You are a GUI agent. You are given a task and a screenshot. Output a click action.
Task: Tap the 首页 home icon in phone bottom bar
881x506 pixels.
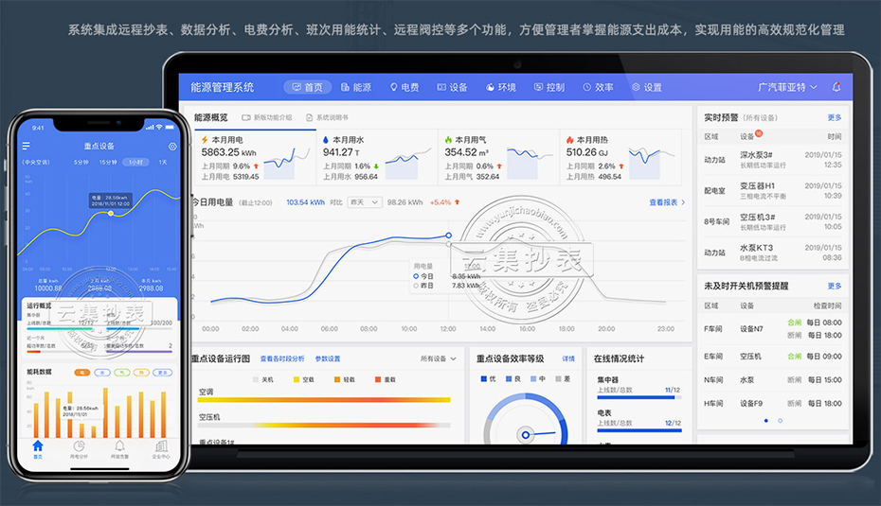click(38, 448)
